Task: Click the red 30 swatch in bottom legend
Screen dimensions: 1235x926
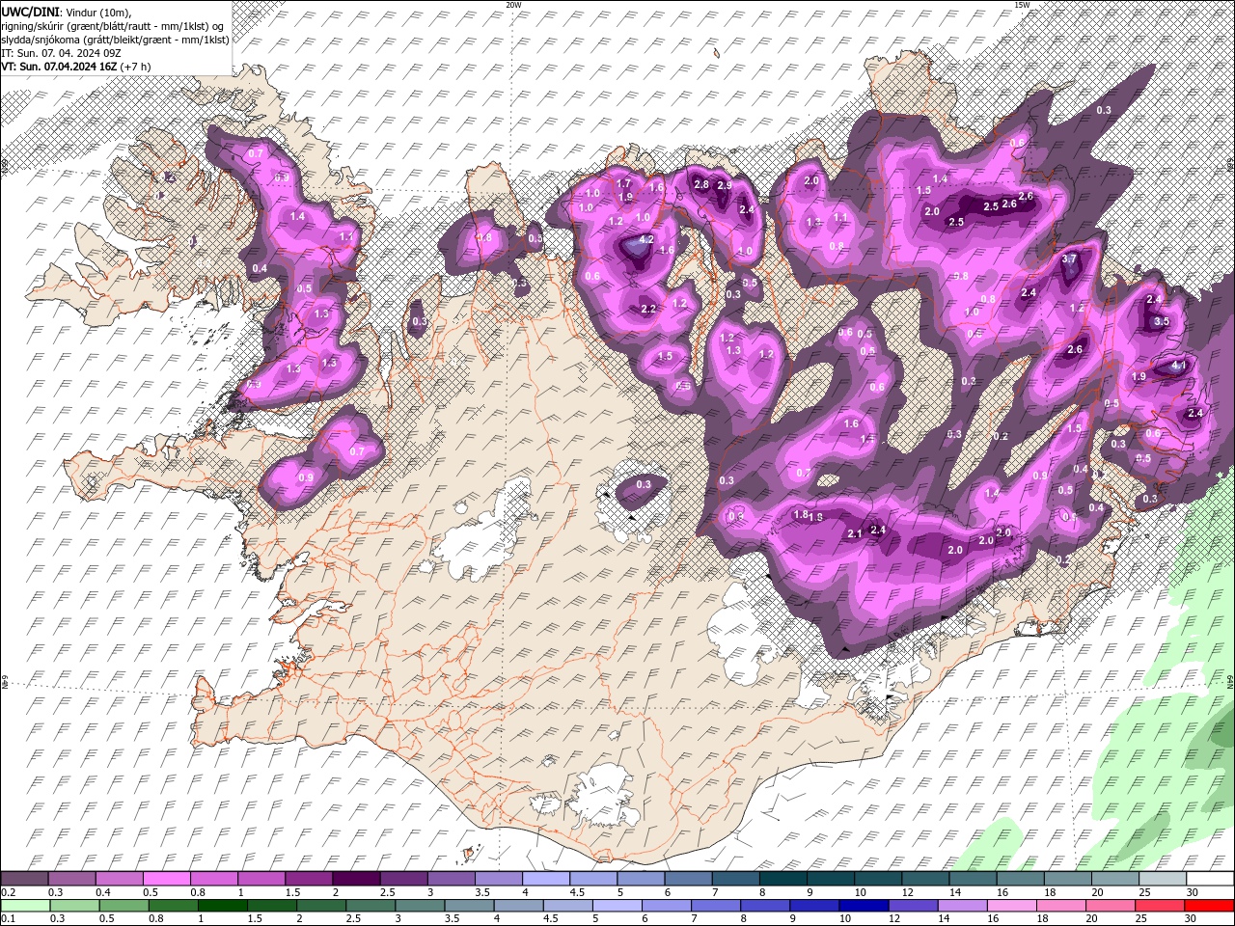Action: coord(1210,905)
